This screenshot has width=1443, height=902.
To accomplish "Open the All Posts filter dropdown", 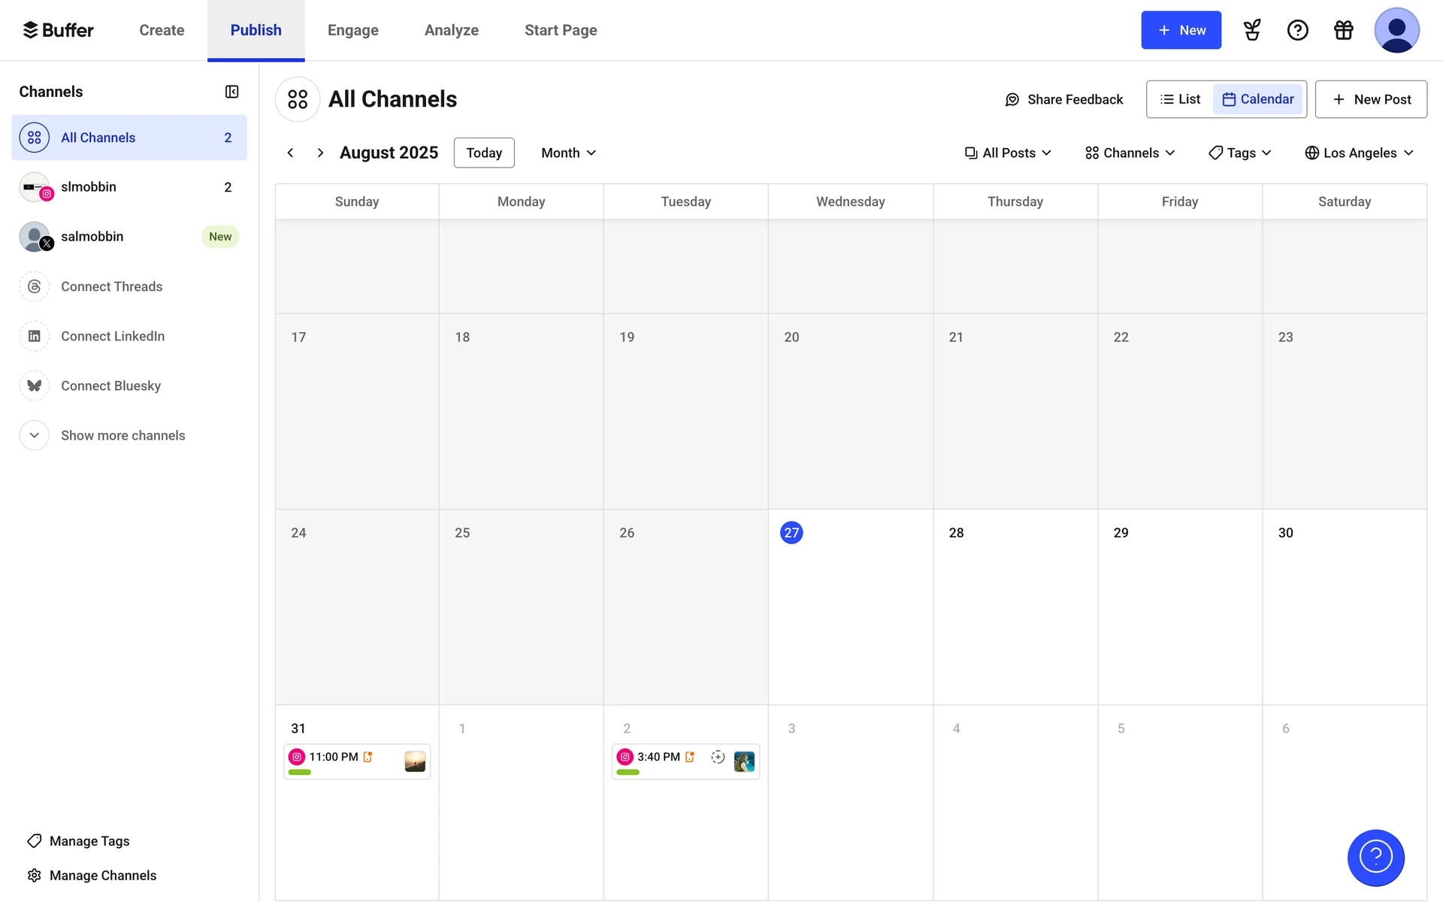I will click(x=1008, y=153).
